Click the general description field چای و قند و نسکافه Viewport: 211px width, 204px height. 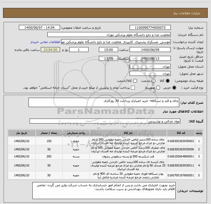point(104,102)
